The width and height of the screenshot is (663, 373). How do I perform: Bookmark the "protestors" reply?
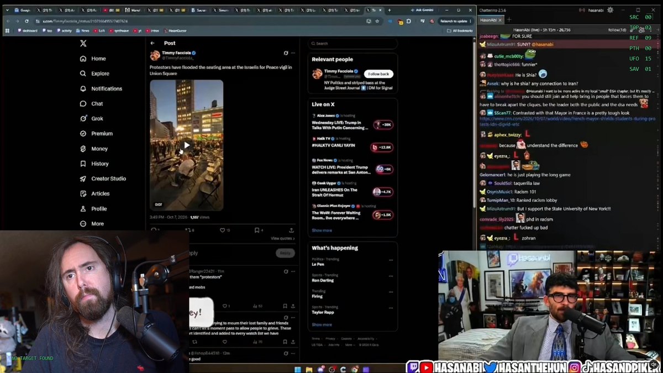(x=285, y=306)
